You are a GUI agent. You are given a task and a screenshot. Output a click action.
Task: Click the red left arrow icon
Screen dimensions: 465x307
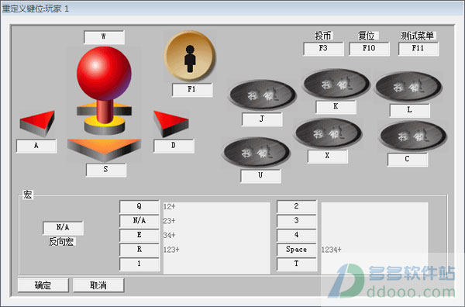click(x=37, y=123)
